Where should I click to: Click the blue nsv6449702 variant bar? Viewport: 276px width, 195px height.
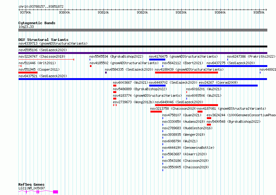(x=157, y=86)
